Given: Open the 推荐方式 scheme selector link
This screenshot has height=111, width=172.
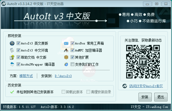Looking at the screenshot, I should point(26,76).
